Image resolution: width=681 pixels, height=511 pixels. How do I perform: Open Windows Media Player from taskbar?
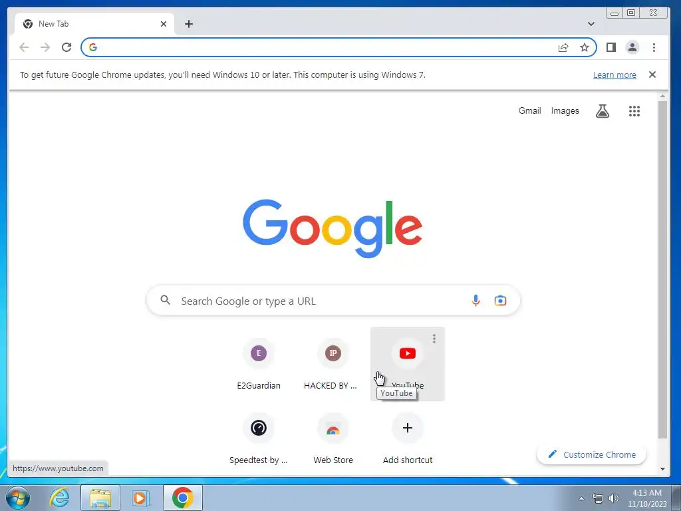click(141, 498)
